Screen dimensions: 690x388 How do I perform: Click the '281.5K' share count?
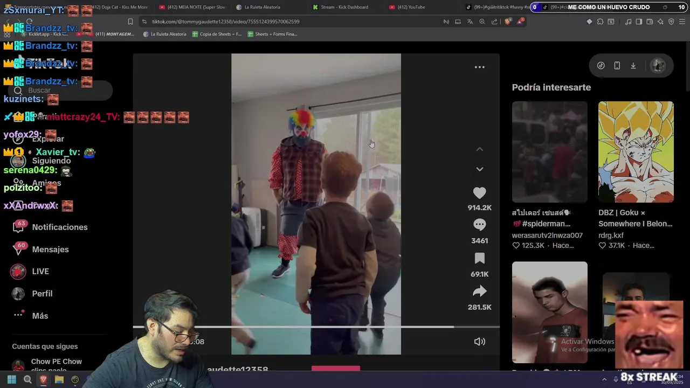point(479,307)
